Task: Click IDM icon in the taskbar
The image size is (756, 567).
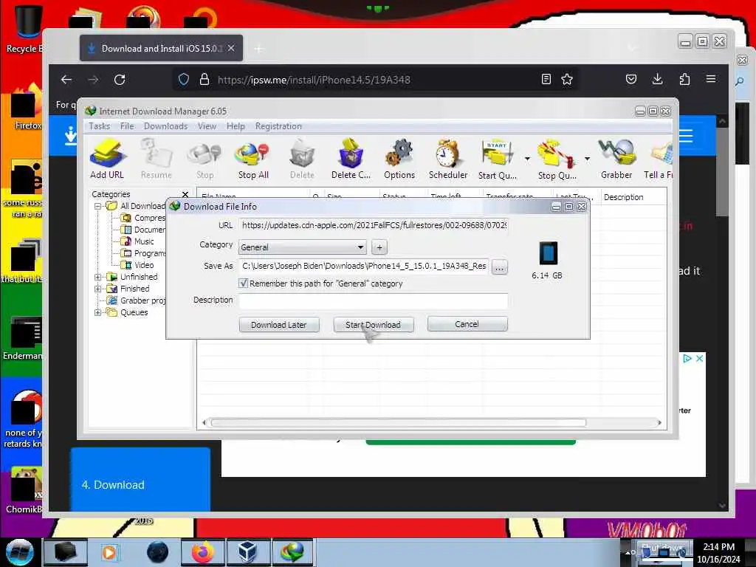Action: point(293,552)
